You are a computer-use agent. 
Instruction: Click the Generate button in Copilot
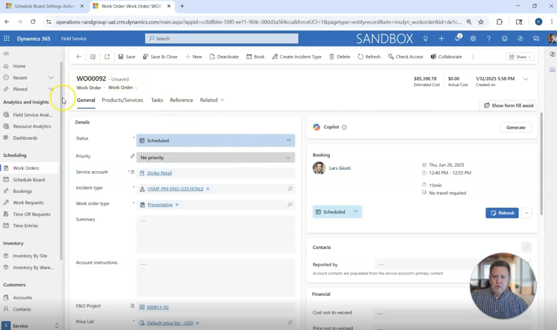pos(516,127)
